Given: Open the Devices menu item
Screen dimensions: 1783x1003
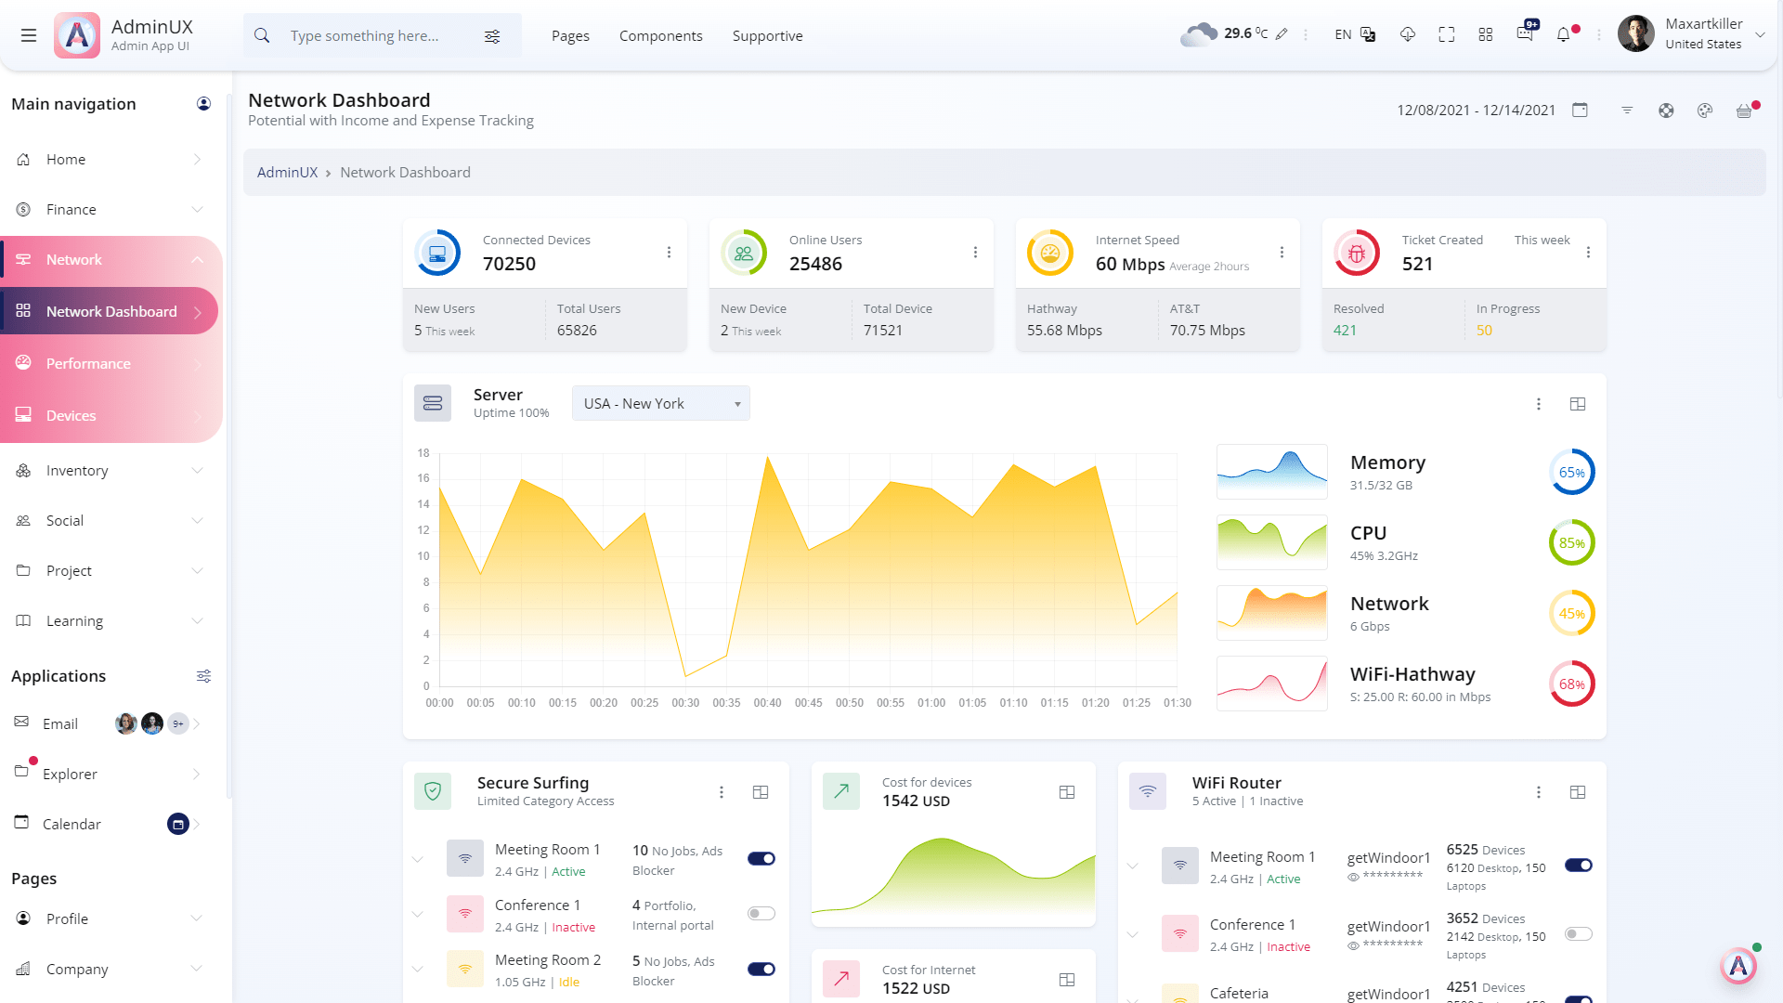Looking at the screenshot, I should click(111, 414).
